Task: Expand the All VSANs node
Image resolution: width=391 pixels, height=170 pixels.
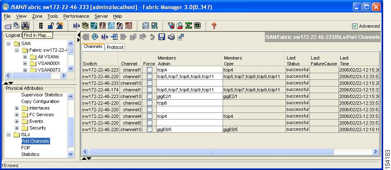Action: tap(25, 57)
